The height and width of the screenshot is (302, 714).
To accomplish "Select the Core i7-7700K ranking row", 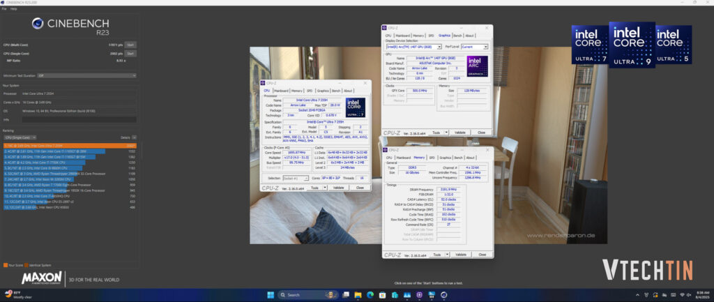I will (x=70, y=163).
